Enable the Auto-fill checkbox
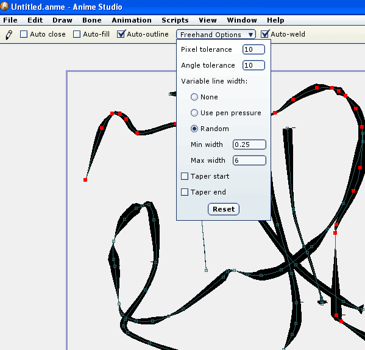This screenshot has width=365, height=350. coord(77,34)
